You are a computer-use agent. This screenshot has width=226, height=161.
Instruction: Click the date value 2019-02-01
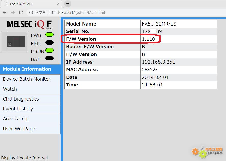(155, 77)
